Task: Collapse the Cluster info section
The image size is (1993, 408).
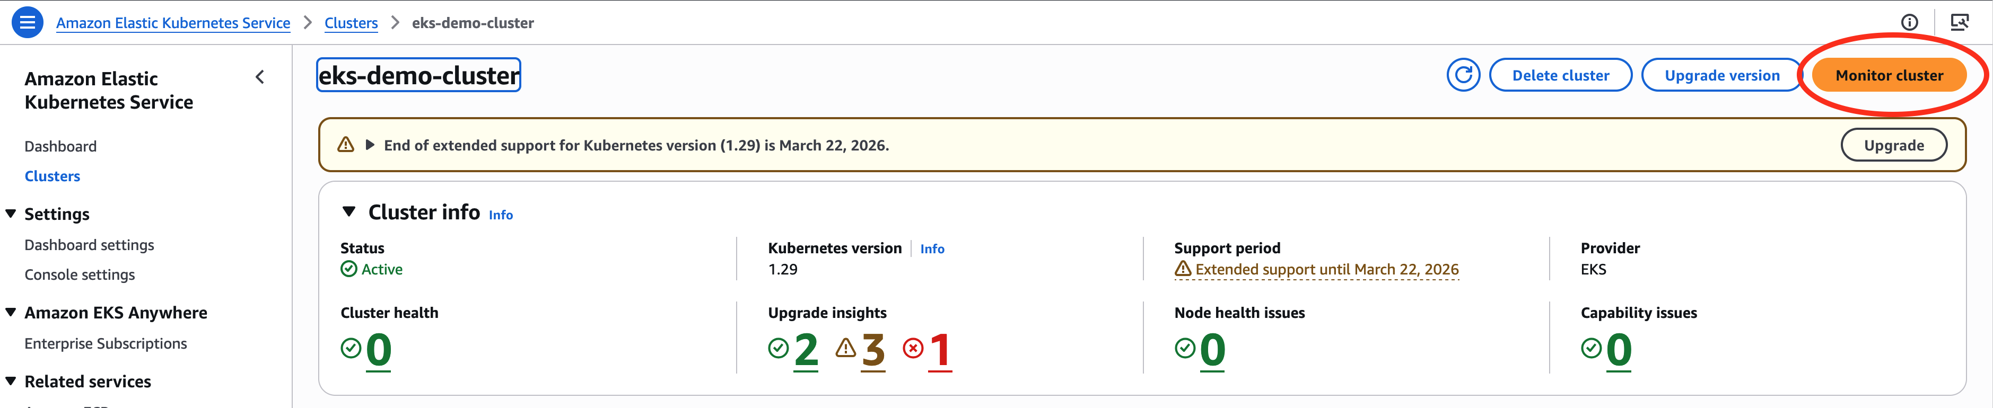Action: click(x=349, y=212)
